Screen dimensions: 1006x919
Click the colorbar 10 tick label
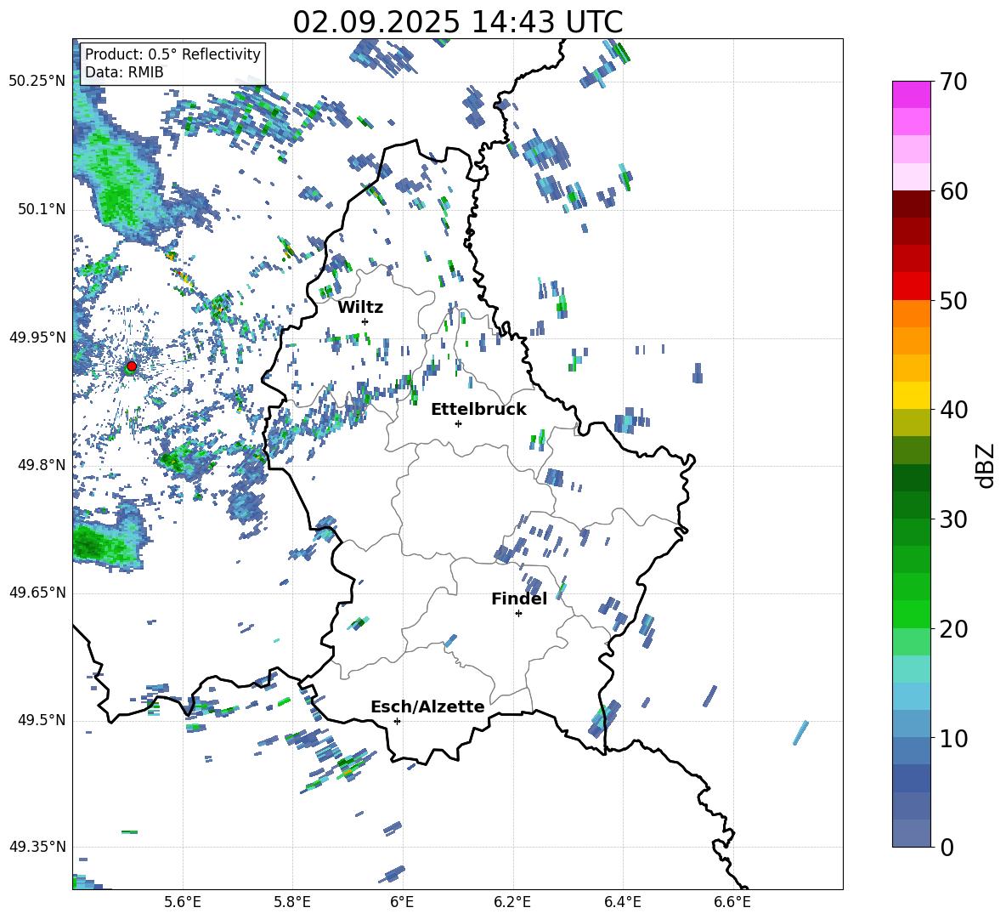click(953, 738)
